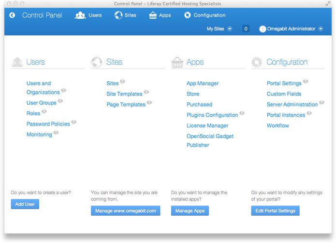Click the help bubble next to Password Policies

pyautogui.click(x=74, y=122)
